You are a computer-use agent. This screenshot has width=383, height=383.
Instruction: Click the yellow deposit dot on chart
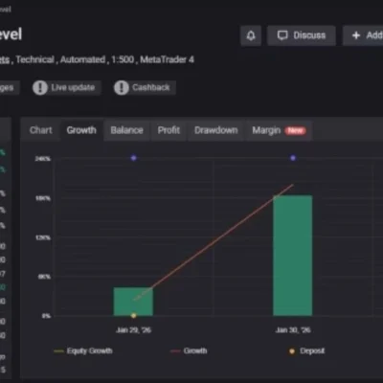134,315
